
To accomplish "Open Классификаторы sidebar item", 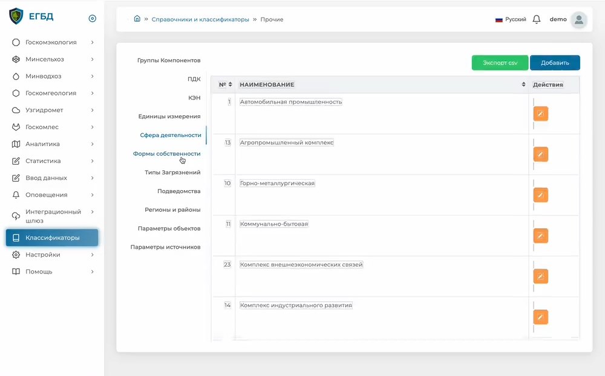I will point(52,238).
